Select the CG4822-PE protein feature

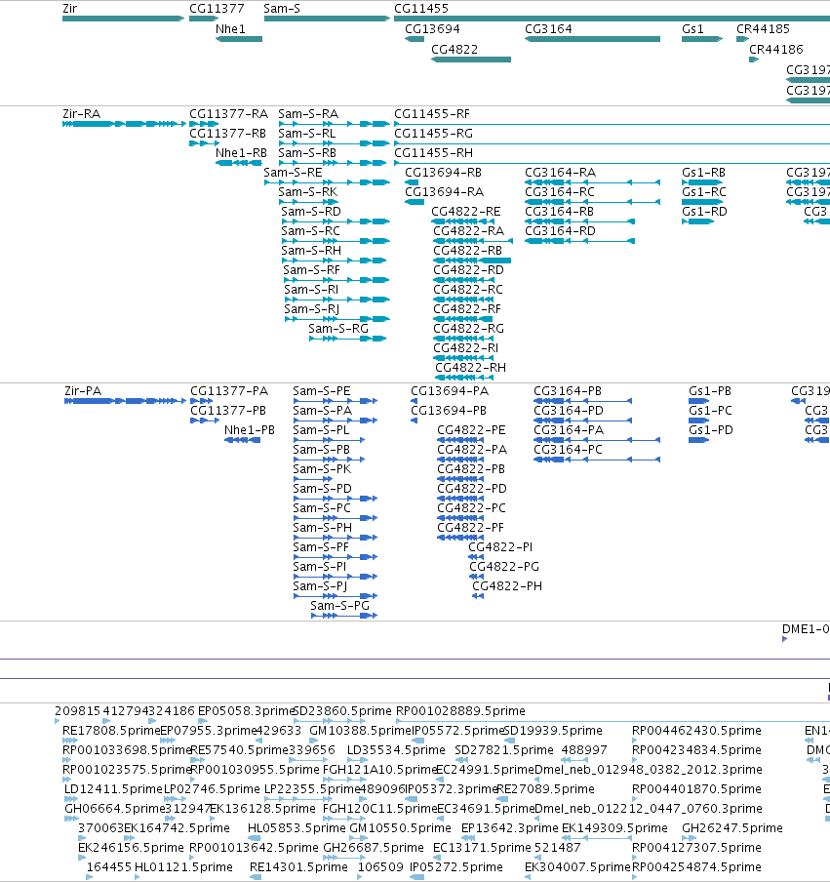tap(460, 440)
